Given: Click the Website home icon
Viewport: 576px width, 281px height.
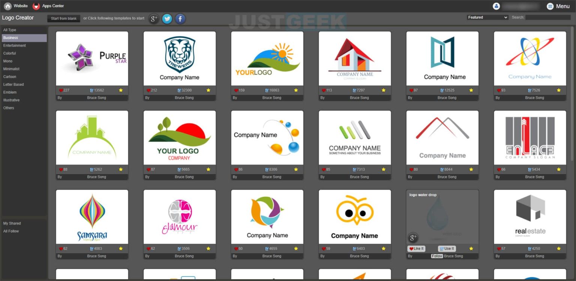Looking at the screenshot, I should [x=7, y=6].
